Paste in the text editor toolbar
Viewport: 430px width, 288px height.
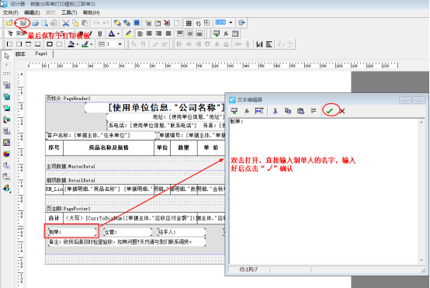300,111
